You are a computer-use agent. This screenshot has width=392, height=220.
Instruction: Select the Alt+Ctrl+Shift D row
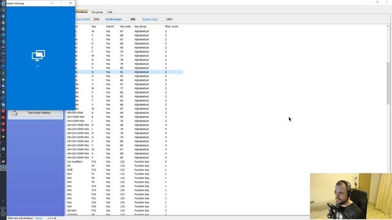124,112
